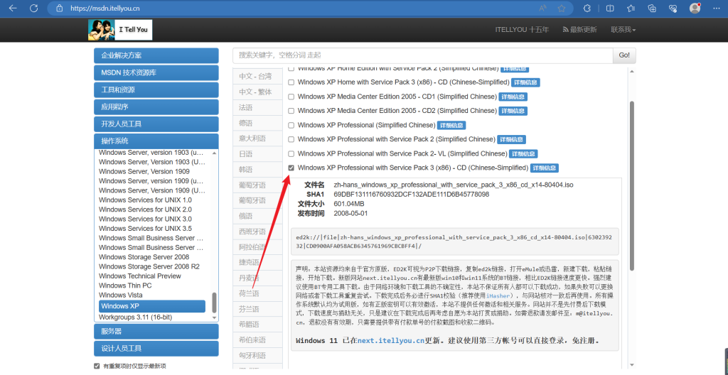This screenshot has width=728, height=375.
Task: Select the 德语 language tab
Action: tap(257, 123)
